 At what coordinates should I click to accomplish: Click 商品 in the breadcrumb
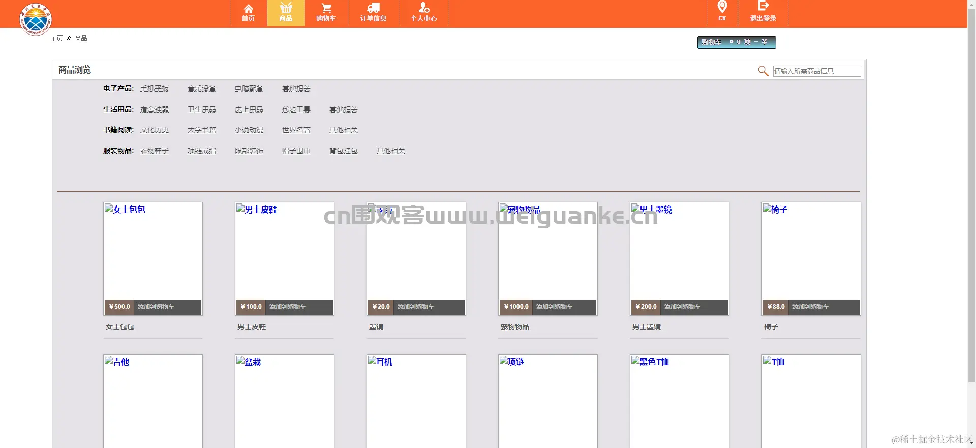click(x=81, y=38)
